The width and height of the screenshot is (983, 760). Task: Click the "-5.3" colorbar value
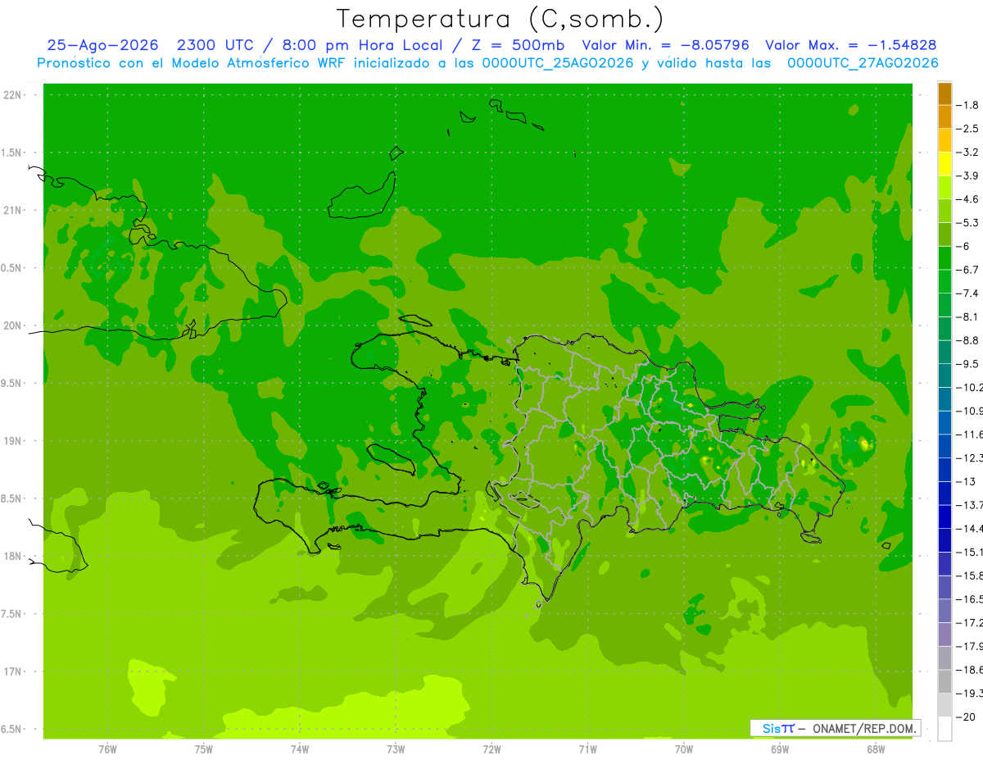967,223
